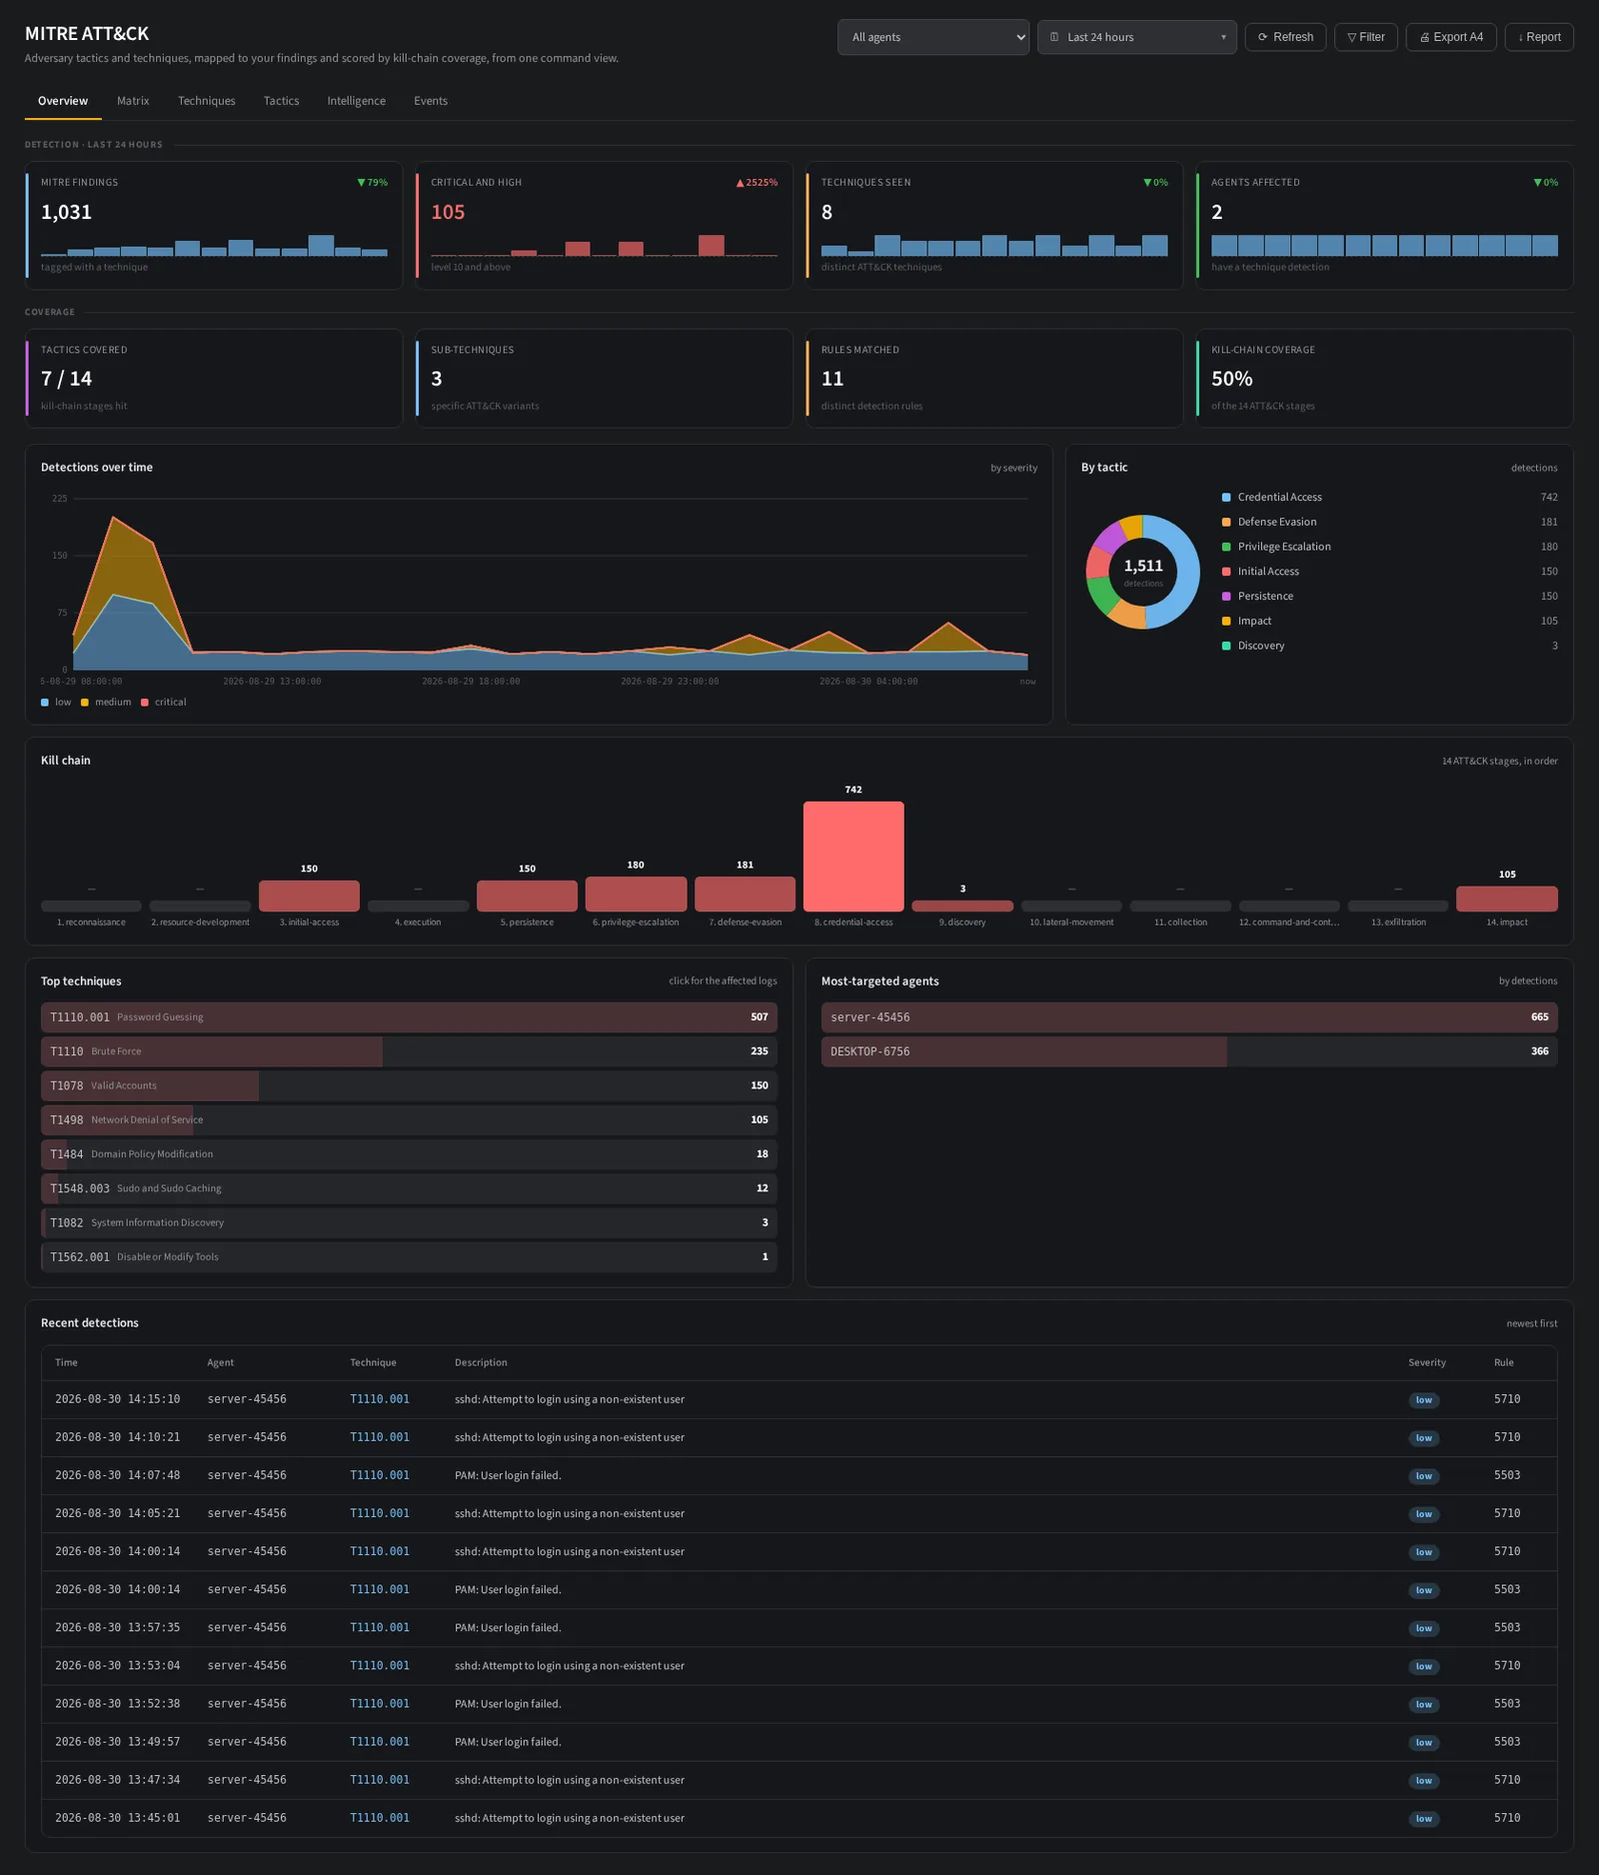Open the Techniques tab
Screen dimensions: 1599x1875
coord(207,101)
